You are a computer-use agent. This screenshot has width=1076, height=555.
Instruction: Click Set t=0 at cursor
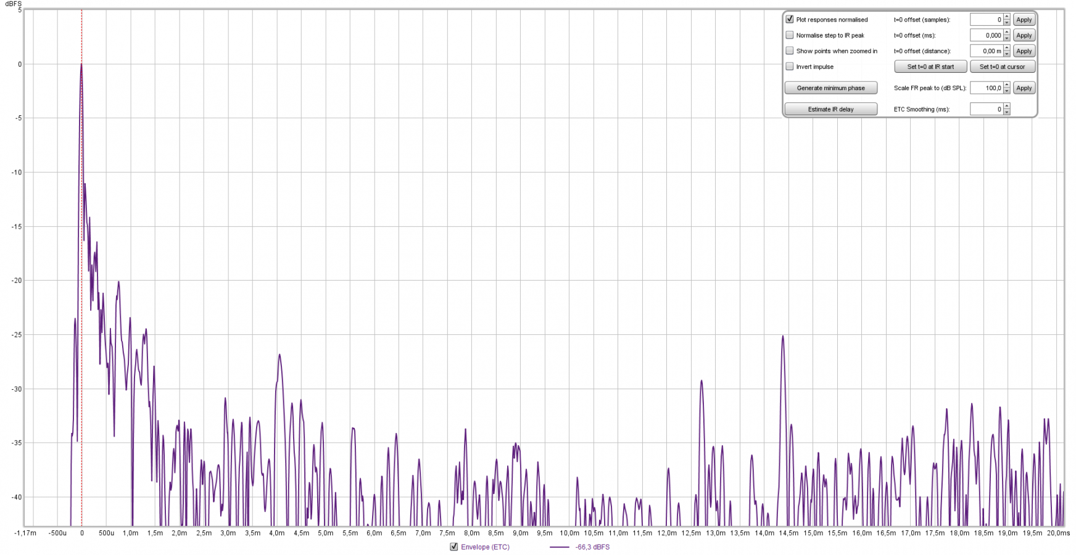pyautogui.click(x=1002, y=67)
